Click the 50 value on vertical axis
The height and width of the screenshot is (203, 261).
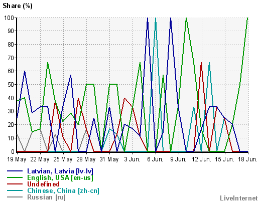11,84
